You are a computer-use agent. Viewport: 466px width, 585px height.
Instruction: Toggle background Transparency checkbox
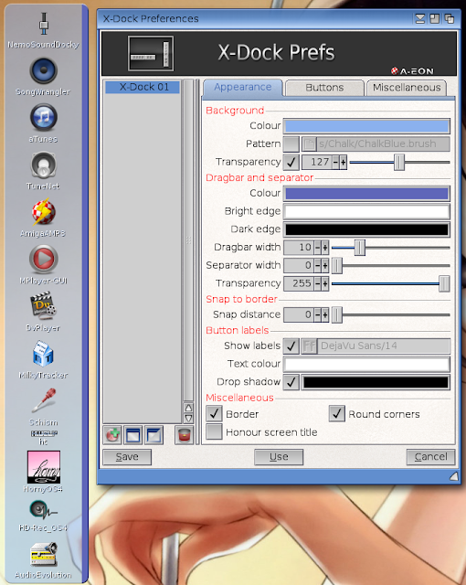pos(291,163)
